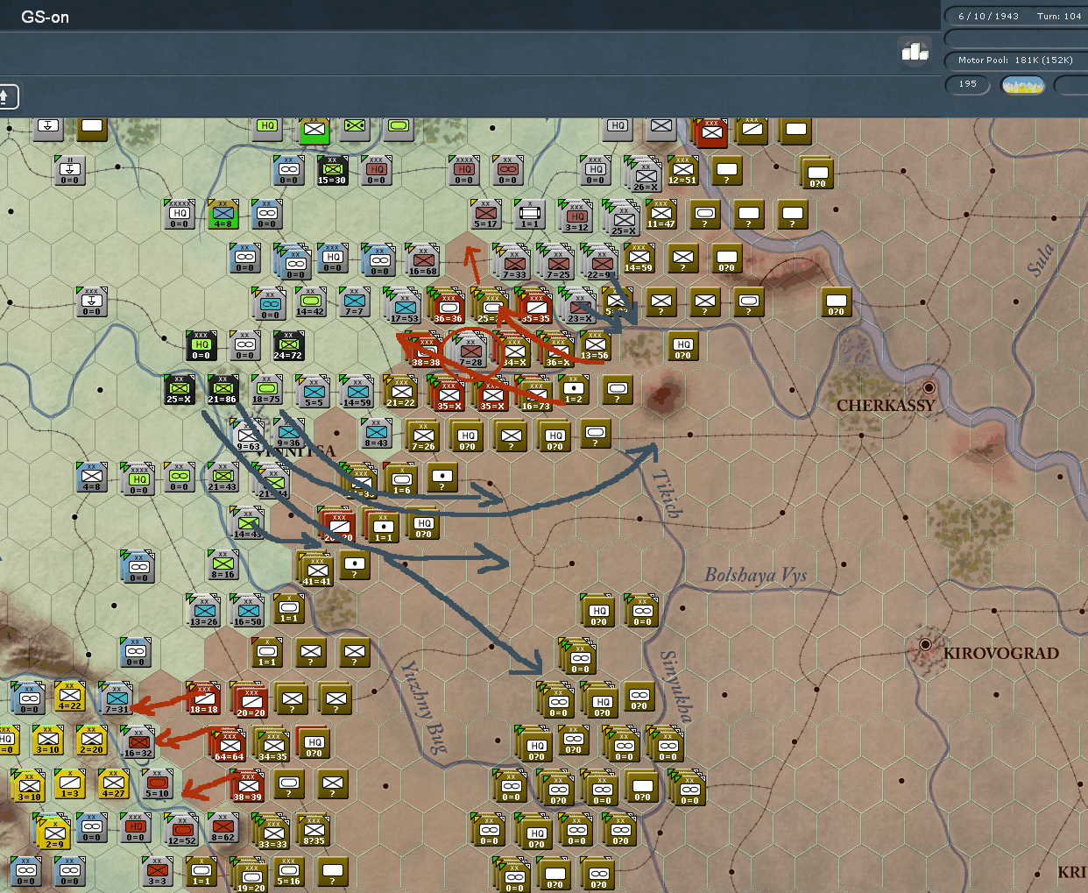Screen dimensions: 1088x893
Task: Select the unit counter labeled 8=16
Action: 223,565
